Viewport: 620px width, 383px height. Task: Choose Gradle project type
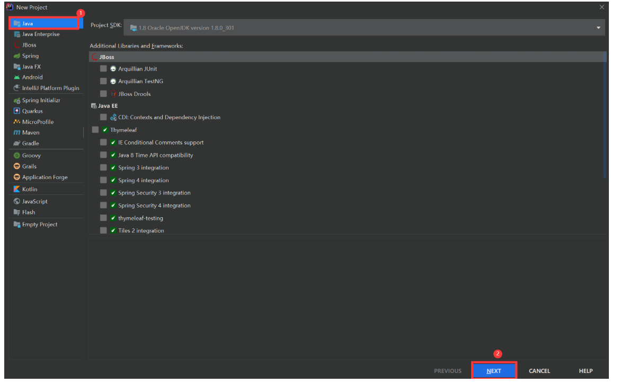tap(46, 144)
